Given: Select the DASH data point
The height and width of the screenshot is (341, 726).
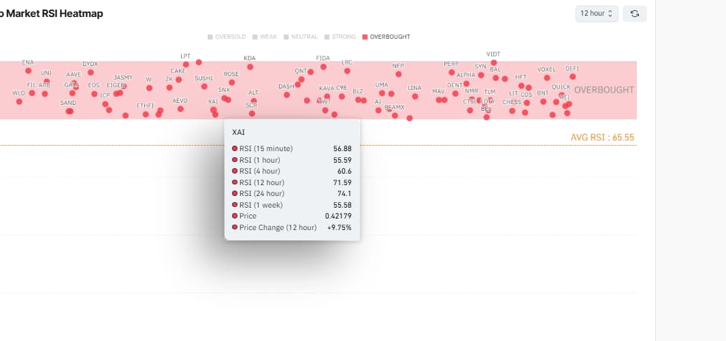Looking at the screenshot, I should [286, 95].
